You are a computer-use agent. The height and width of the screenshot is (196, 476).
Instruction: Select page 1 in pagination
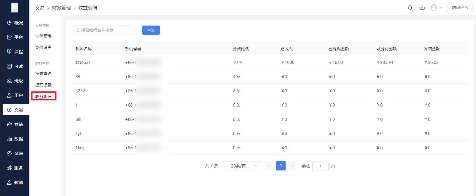(281, 166)
